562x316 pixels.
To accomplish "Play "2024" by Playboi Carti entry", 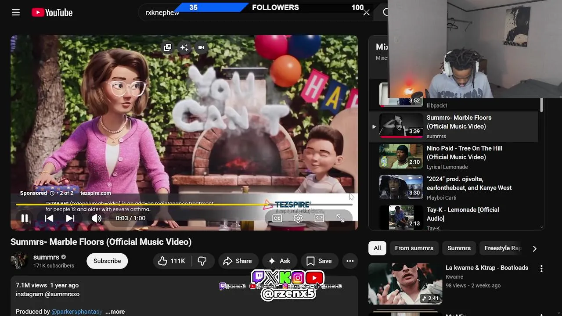I will [x=454, y=188].
